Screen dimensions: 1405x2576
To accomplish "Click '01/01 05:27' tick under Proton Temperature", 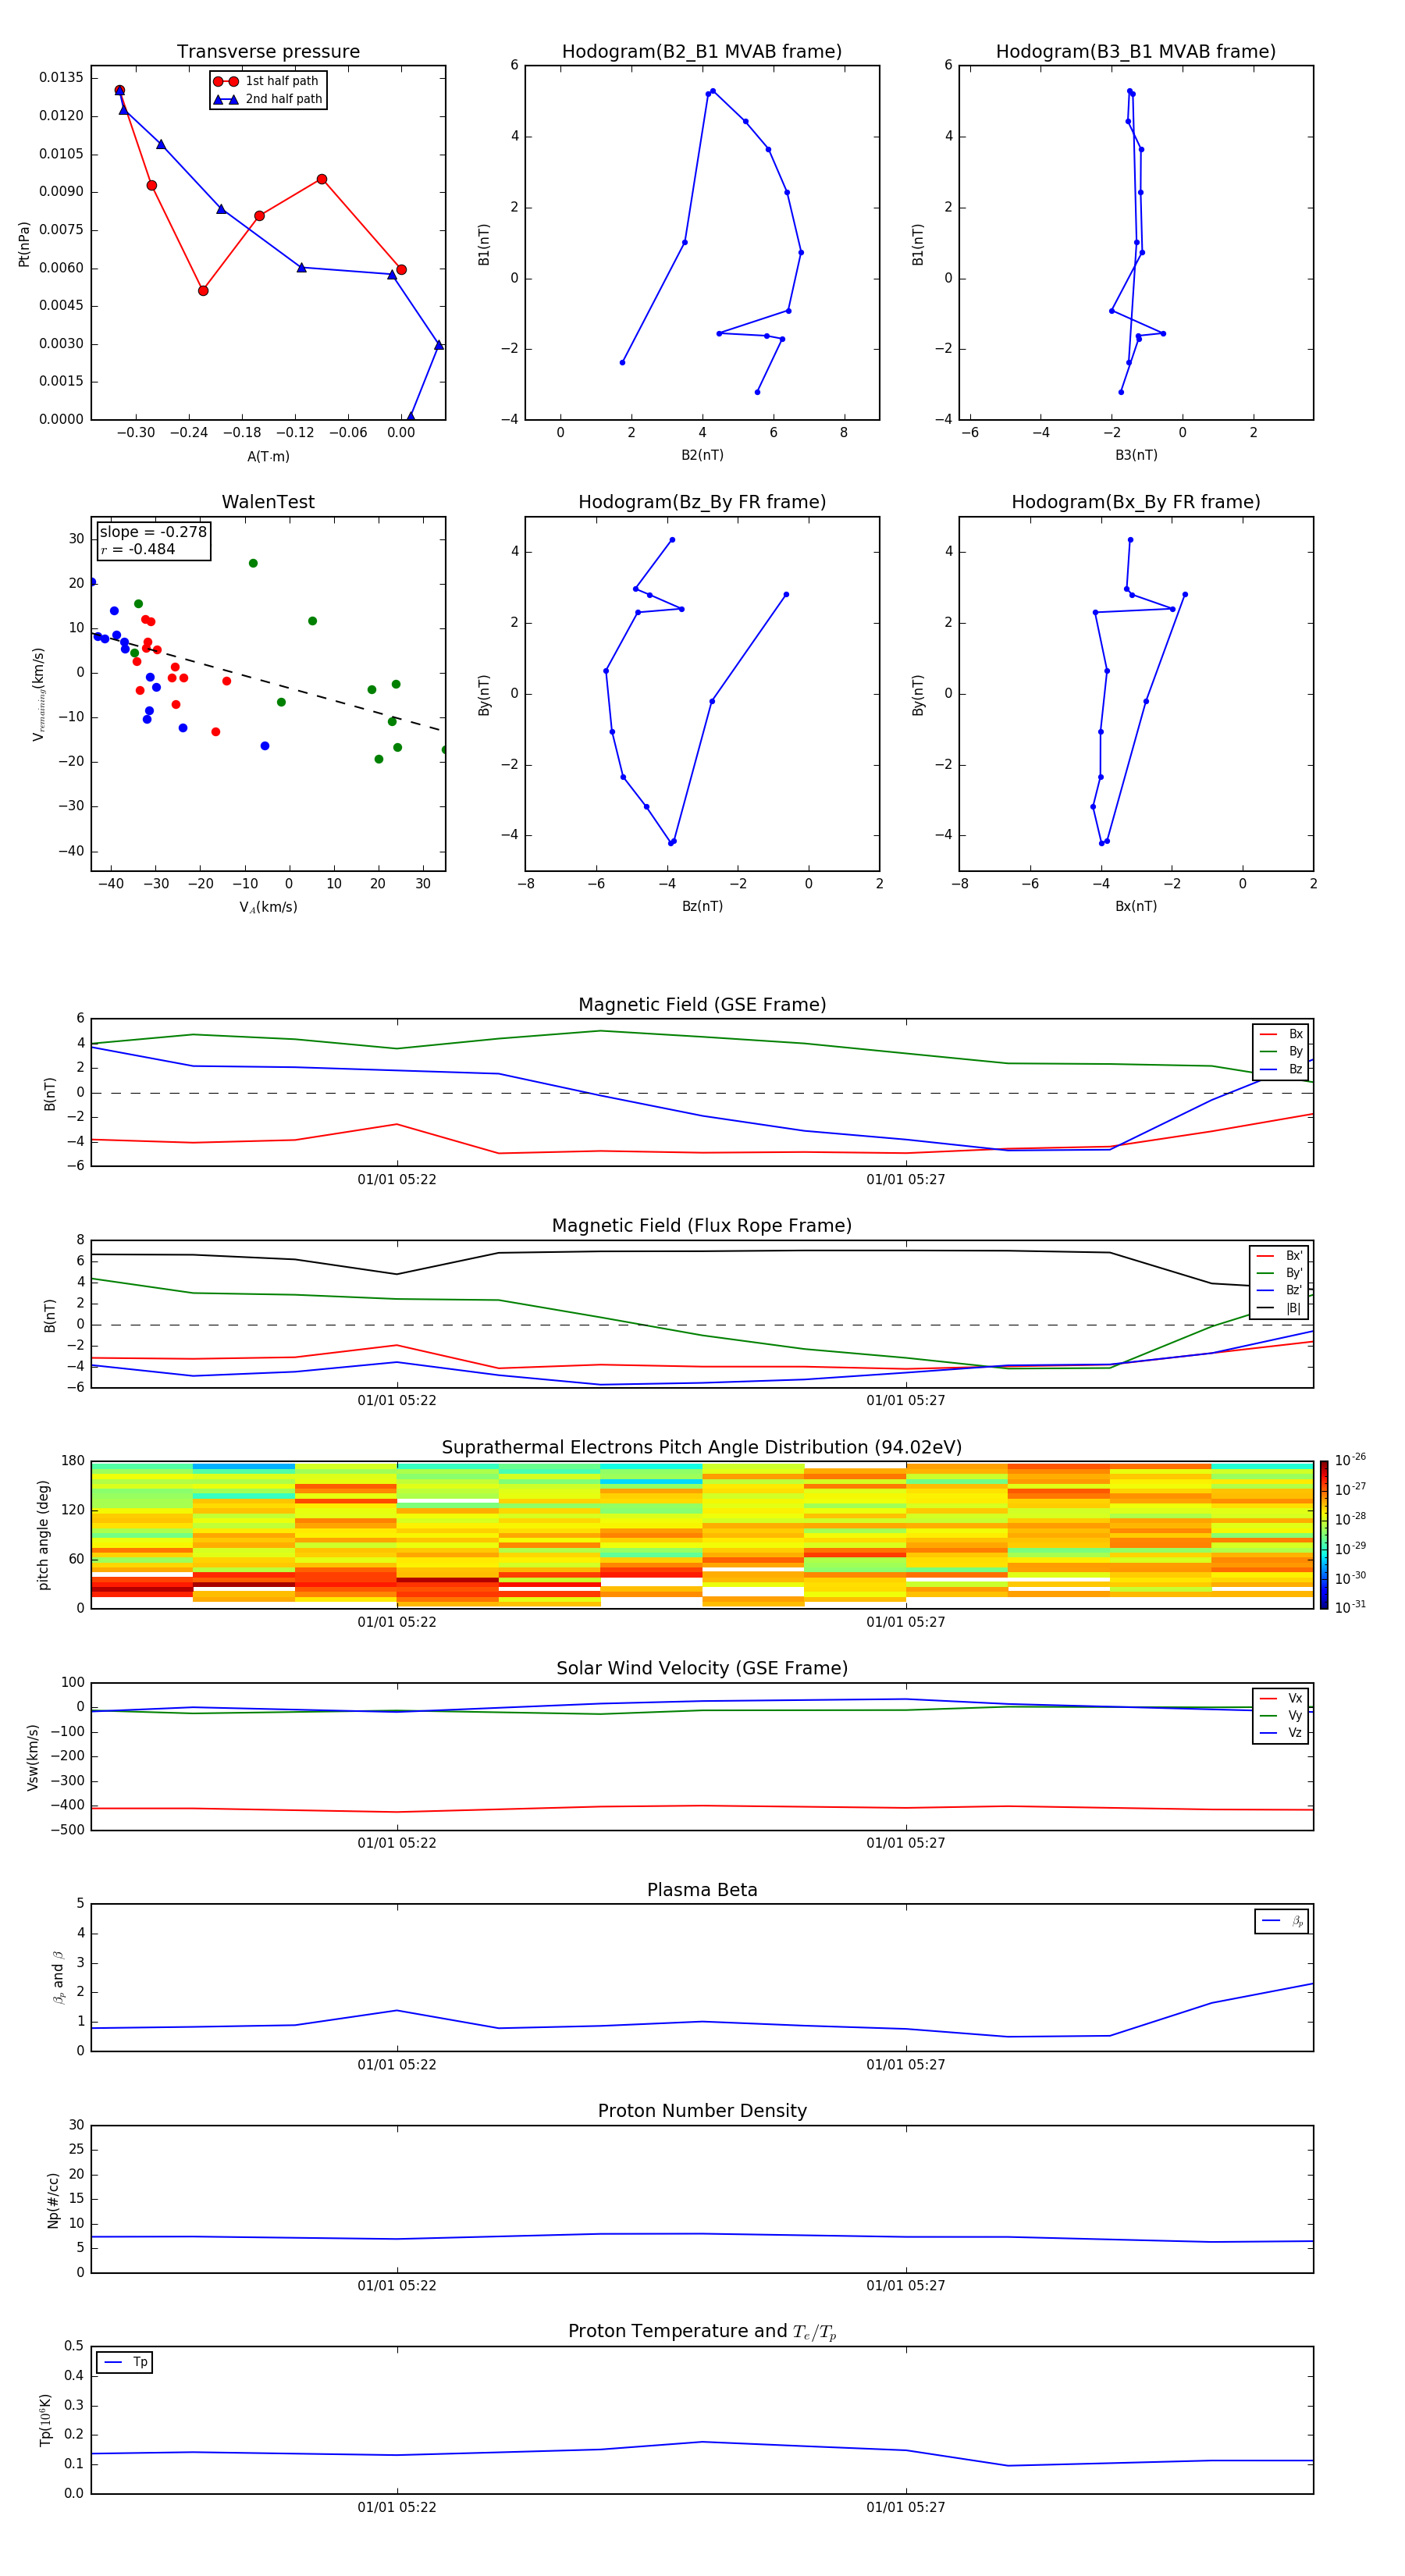I will click(906, 2507).
